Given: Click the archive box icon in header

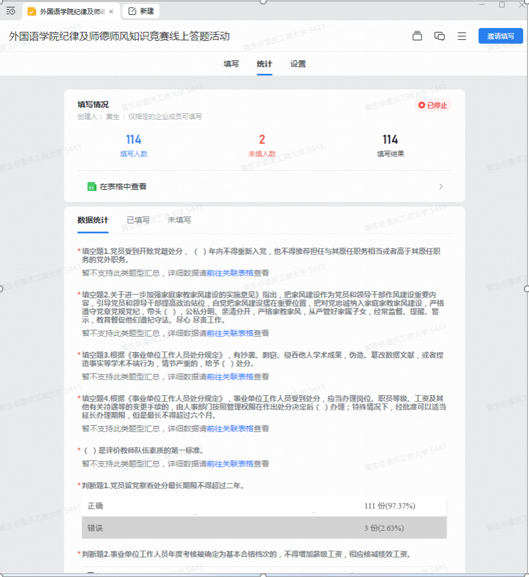Looking at the screenshot, I should pos(417,36).
